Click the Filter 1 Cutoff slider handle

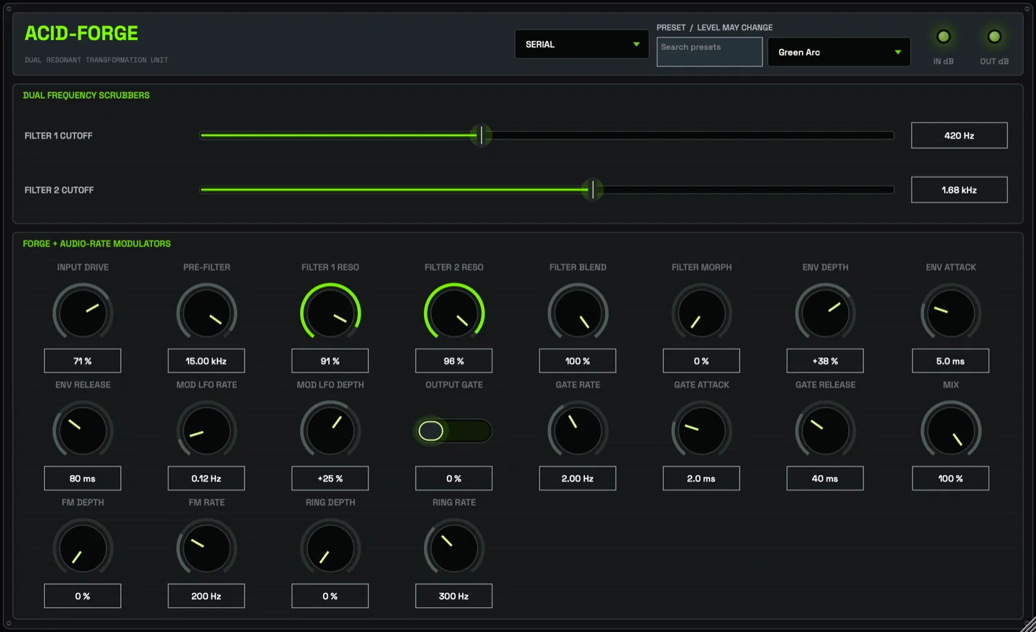[481, 135]
